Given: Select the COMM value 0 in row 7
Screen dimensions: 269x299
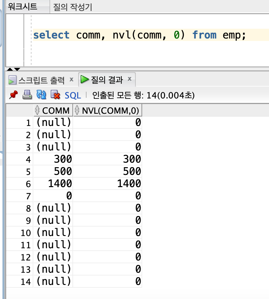Looking at the screenshot, I should point(53,196).
